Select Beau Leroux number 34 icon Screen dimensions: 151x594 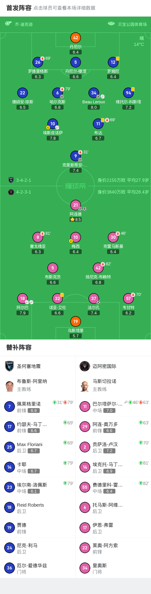(x=93, y=93)
